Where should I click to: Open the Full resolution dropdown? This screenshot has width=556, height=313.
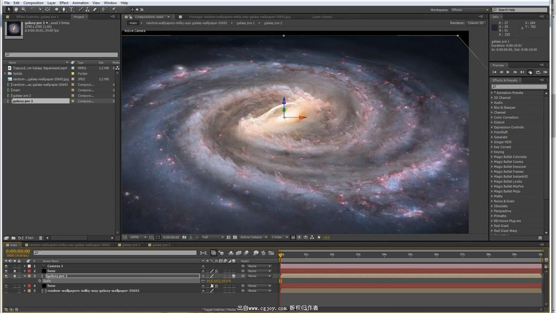coord(213,237)
